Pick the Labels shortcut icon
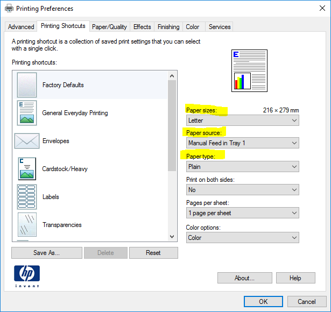Screen dimensions: 331x312 [x=27, y=197]
